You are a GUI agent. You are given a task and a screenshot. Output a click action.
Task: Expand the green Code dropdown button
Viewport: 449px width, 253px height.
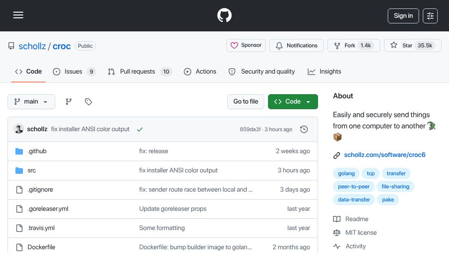coord(293,102)
